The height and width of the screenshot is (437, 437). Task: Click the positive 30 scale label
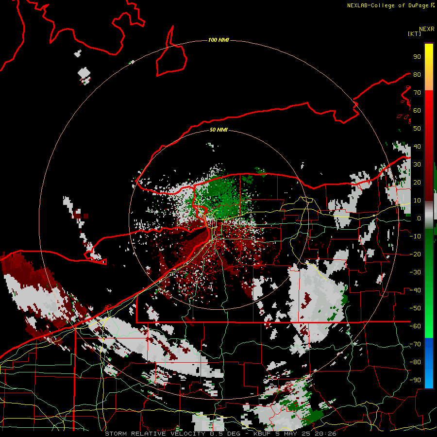click(417, 165)
